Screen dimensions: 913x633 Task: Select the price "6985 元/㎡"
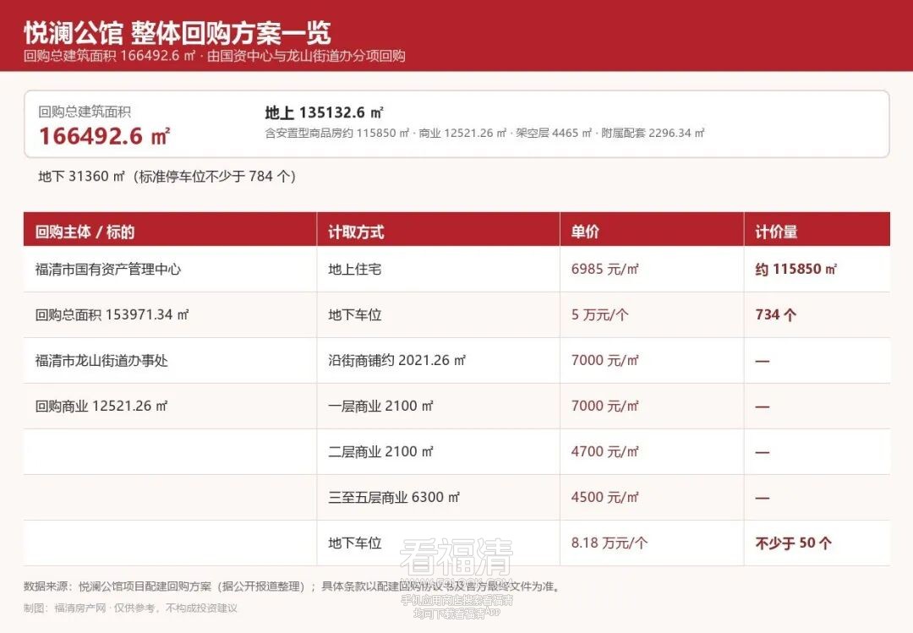pyautogui.click(x=605, y=269)
